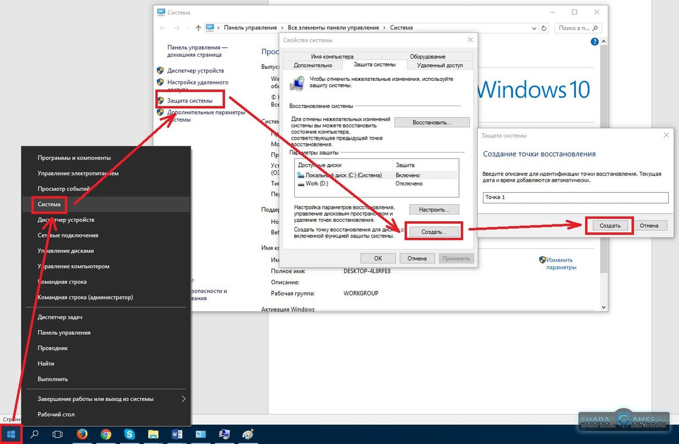Open File Explorer from the taskbar

153,434
